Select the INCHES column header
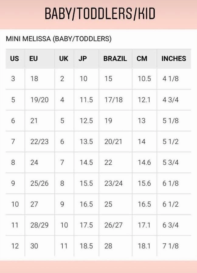This screenshot has width=197, height=273. (x=174, y=59)
